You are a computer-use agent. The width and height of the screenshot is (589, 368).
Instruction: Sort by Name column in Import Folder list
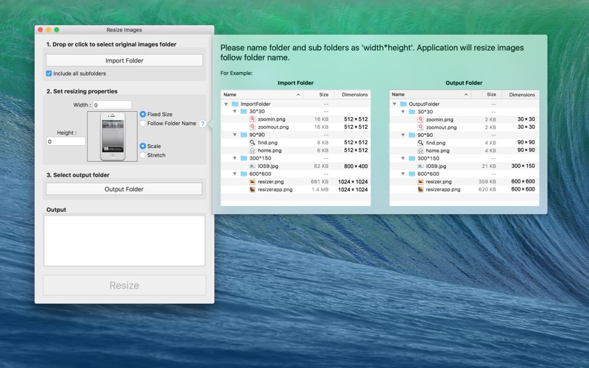262,95
